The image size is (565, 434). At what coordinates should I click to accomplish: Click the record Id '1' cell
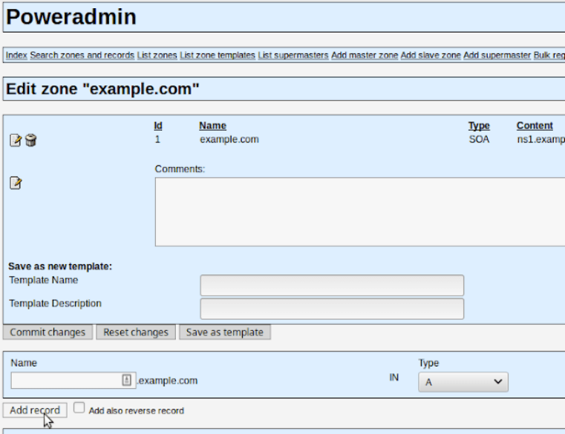click(157, 139)
